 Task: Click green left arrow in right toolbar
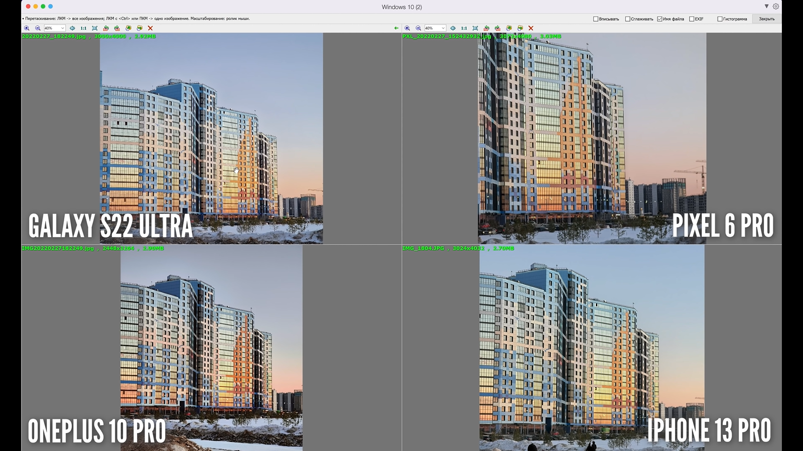(396, 28)
